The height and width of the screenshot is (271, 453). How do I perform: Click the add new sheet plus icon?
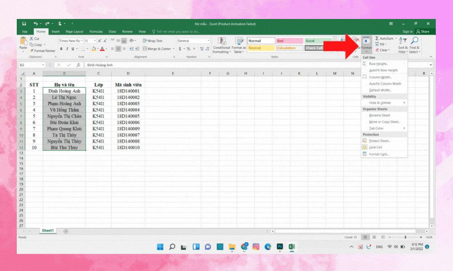tap(66, 231)
